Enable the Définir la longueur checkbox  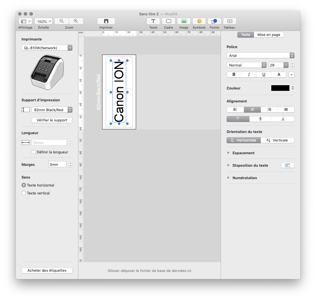(x=34, y=152)
